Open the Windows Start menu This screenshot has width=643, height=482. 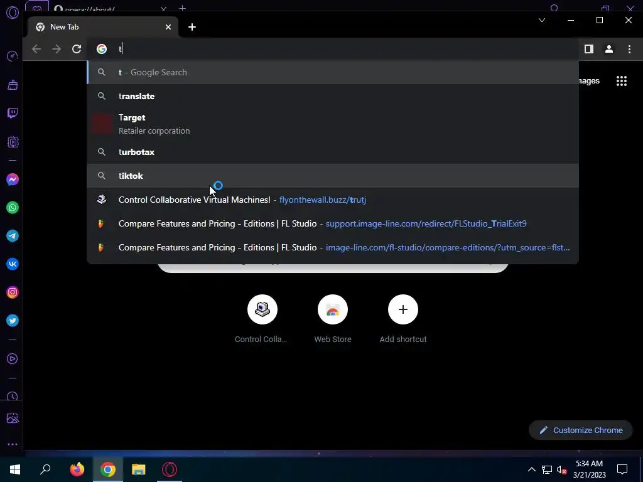[15, 469]
